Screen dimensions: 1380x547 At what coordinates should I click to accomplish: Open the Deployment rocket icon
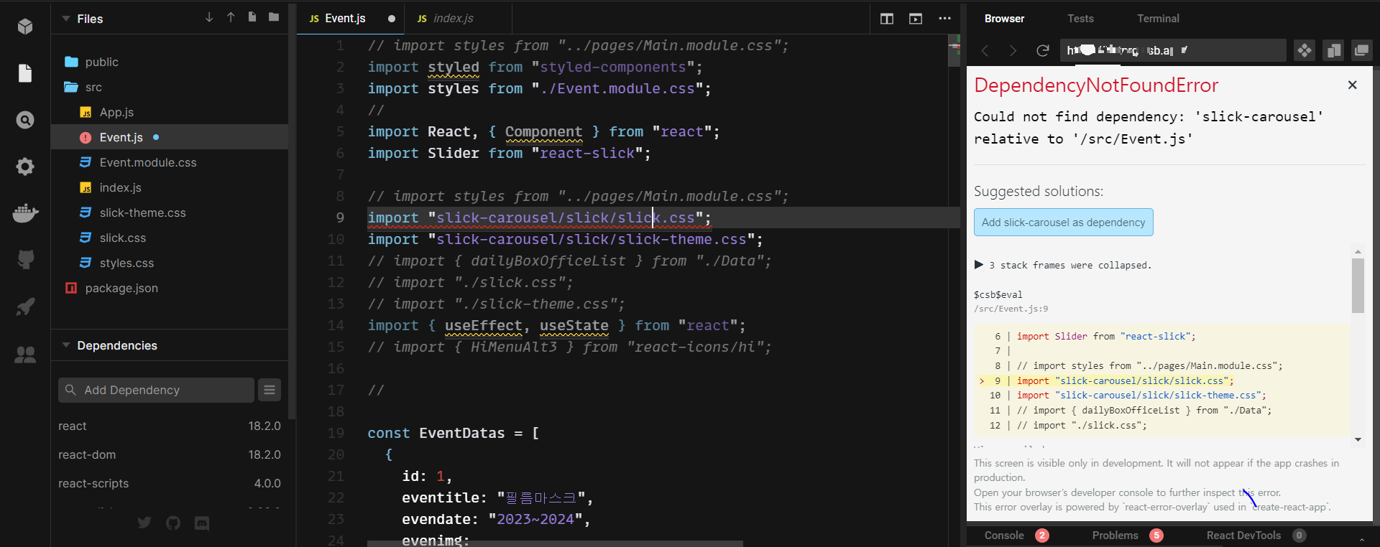click(25, 307)
